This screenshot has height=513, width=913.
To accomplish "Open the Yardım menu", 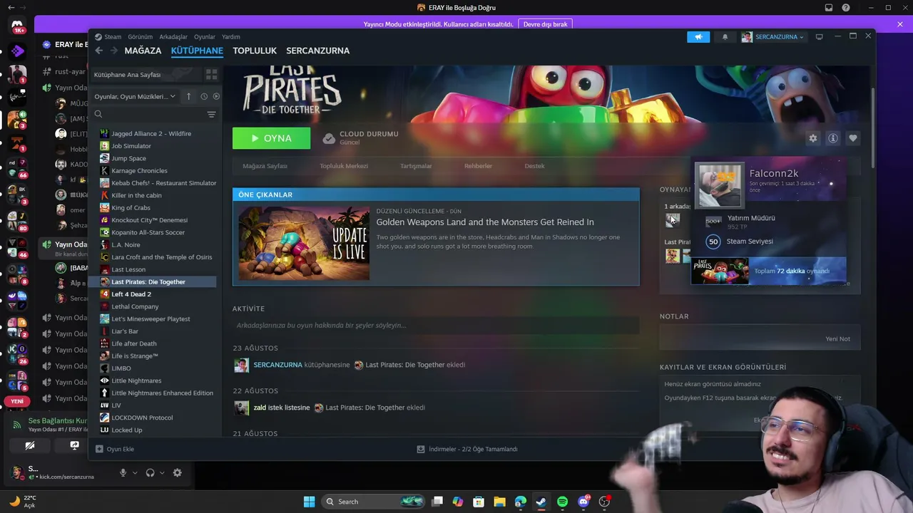I will (x=231, y=37).
